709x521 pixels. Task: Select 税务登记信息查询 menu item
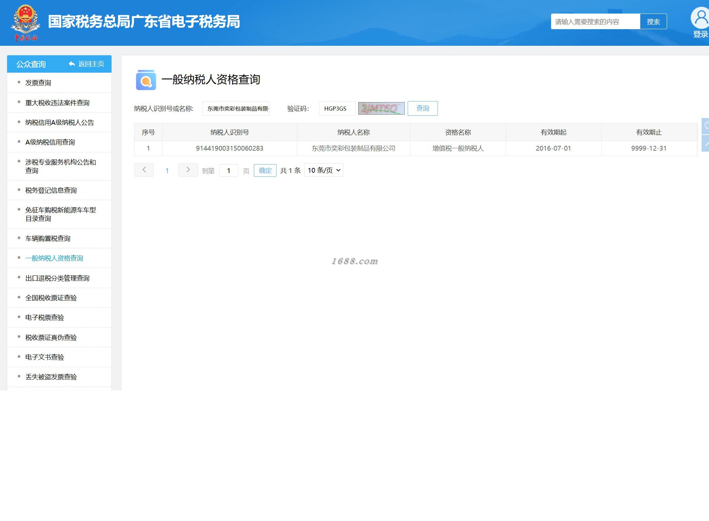point(51,190)
